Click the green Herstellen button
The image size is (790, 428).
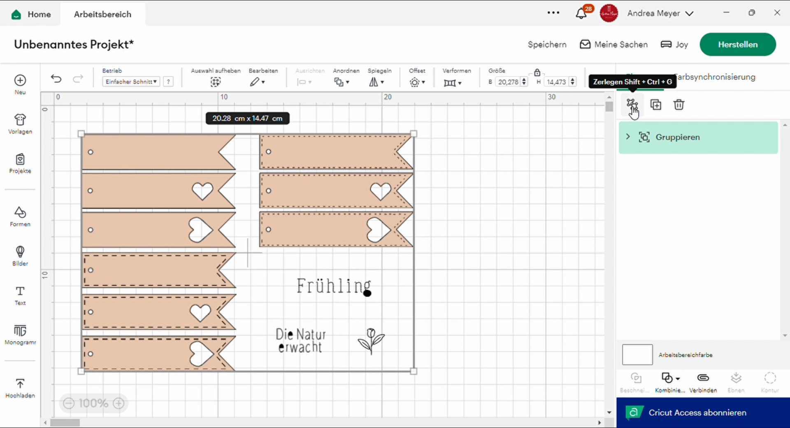737,44
